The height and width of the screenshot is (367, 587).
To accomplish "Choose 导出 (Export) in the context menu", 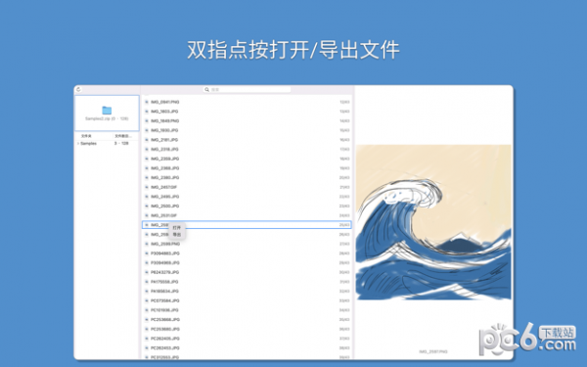I will click(177, 235).
